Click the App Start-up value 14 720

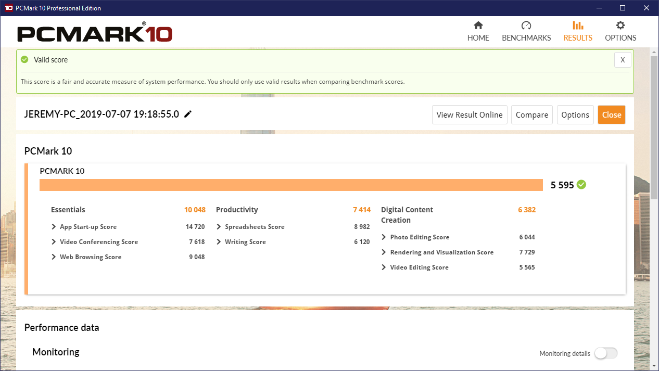coord(195,227)
